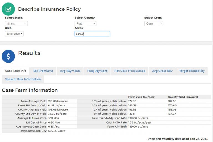Click the county yield value 170.60
Viewport: 213px width, 142px height.
172,105
